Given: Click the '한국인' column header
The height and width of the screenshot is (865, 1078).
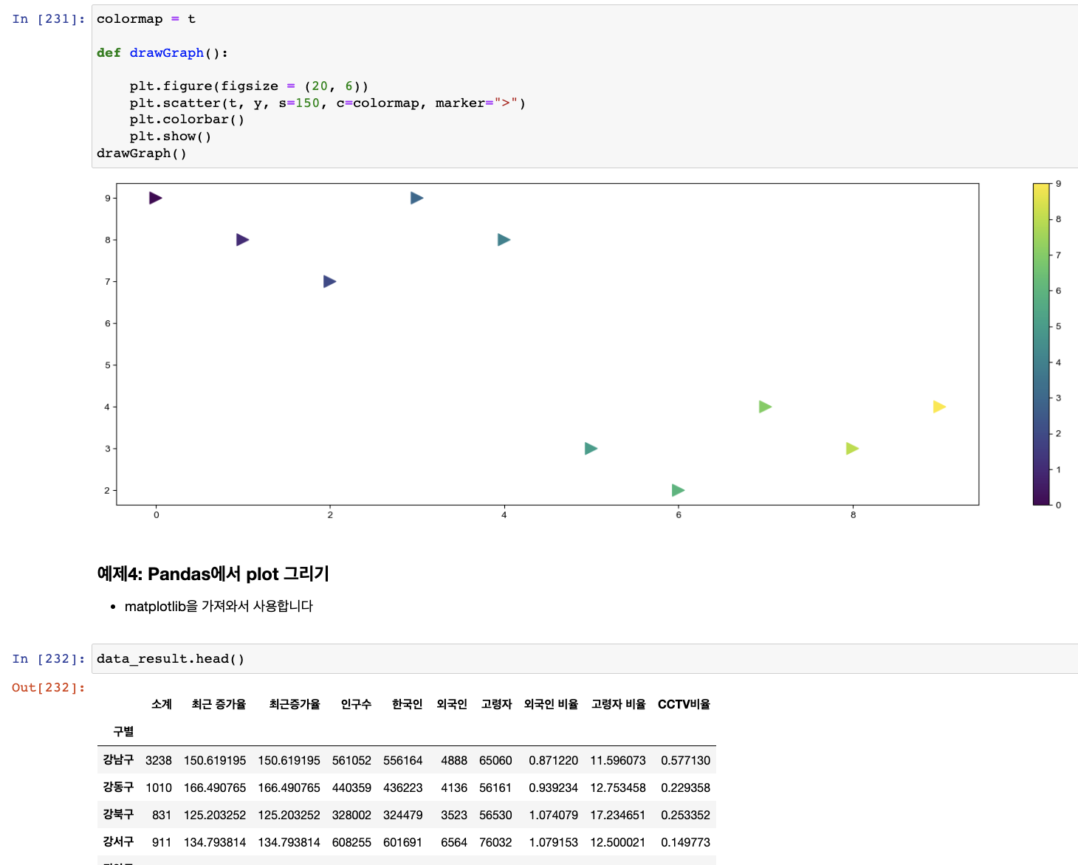Looking at the screenshot, I should point(407,704).
